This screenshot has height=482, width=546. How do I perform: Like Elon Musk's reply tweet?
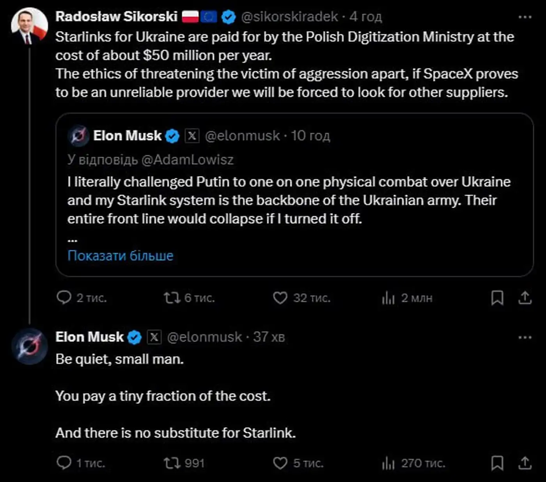(280, 463)
